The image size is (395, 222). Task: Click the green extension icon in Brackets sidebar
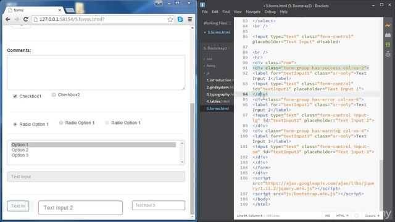pos(388,44)
